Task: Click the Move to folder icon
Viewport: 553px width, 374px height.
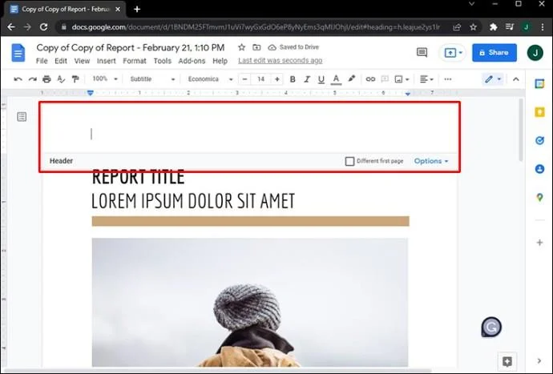Action: (256, 47)
